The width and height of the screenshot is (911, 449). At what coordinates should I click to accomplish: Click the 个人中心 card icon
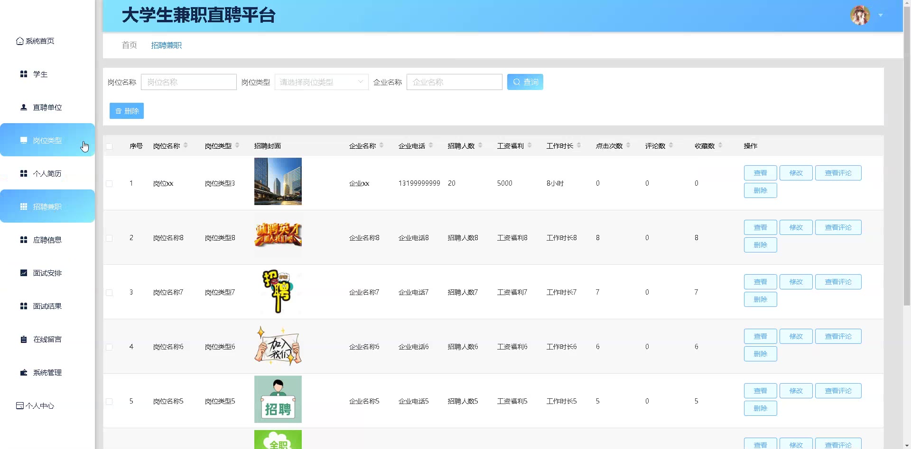(19, 405)
